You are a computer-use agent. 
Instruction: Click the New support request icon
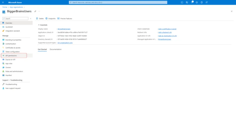pos(3,88)
